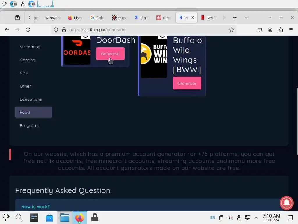This screenshot has width=298, height=224.
Task: Open a new tab with plus
Action: 235,18
